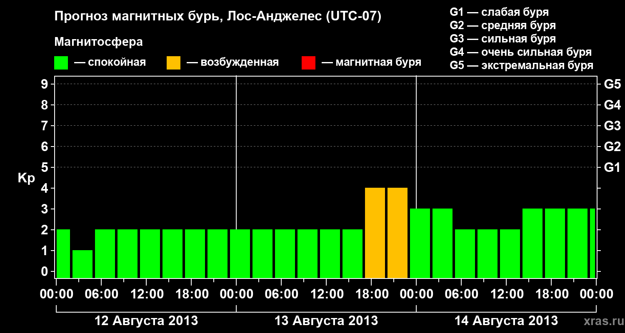
Task: Click the first bar at 00:00 on 12 August
Action: tap(63, 253)
